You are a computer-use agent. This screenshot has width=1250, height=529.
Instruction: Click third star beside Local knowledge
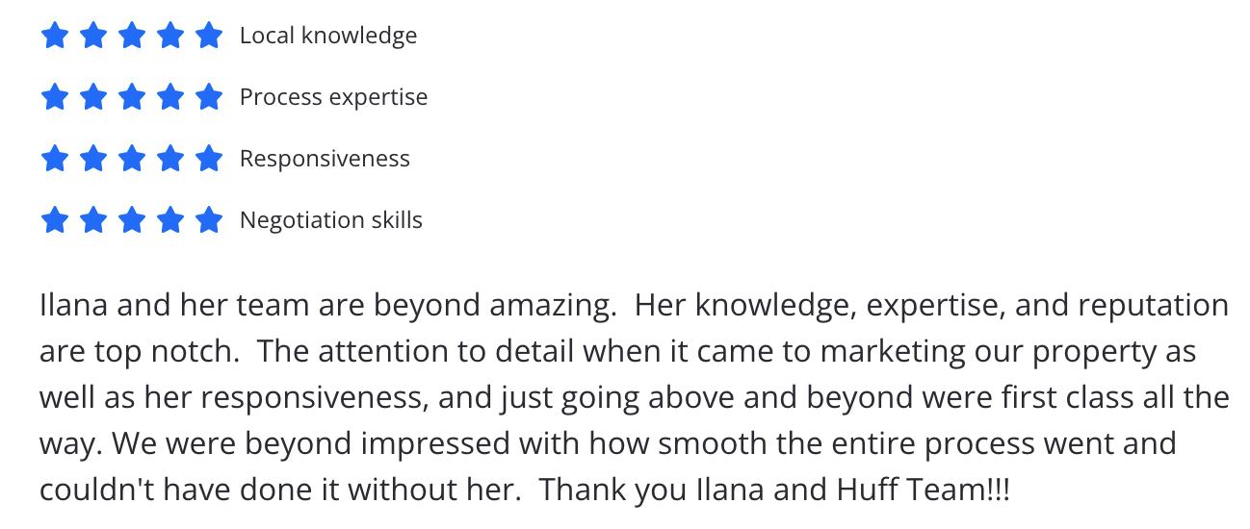click(x=132, y=36)
